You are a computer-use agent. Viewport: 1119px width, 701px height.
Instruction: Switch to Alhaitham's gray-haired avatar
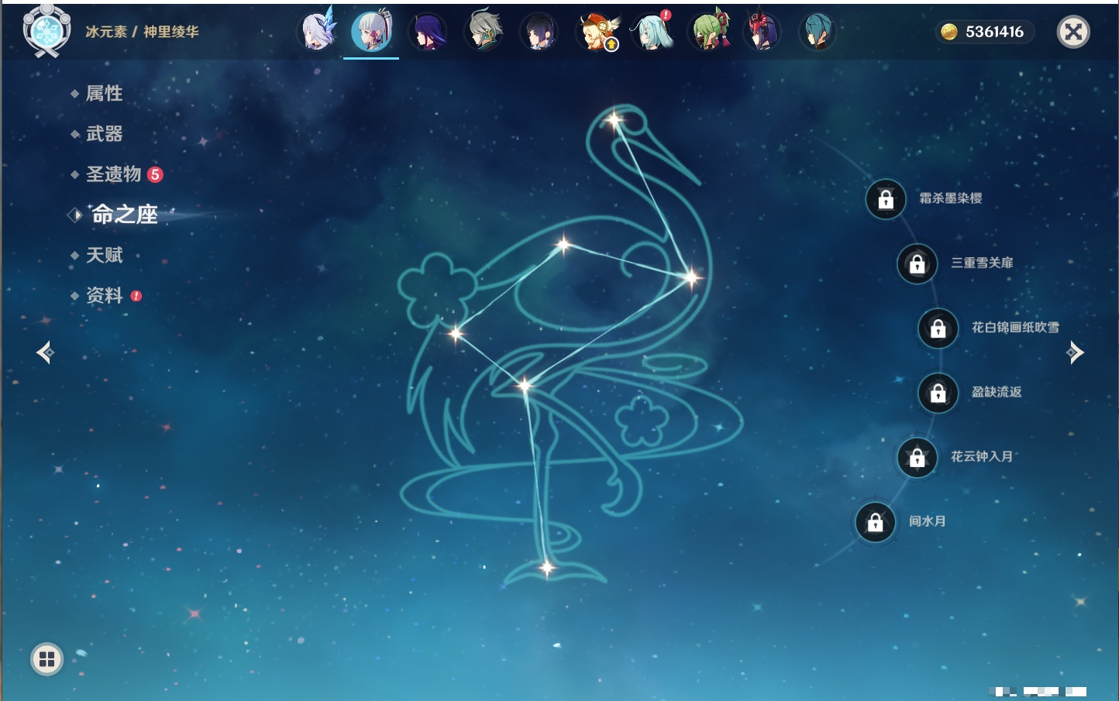[x=484, y=32]
